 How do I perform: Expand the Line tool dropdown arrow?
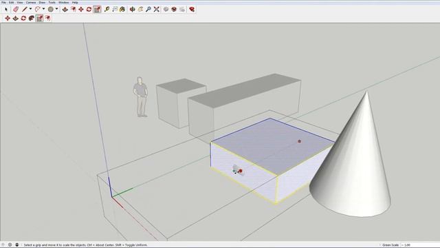click(30, 9)
